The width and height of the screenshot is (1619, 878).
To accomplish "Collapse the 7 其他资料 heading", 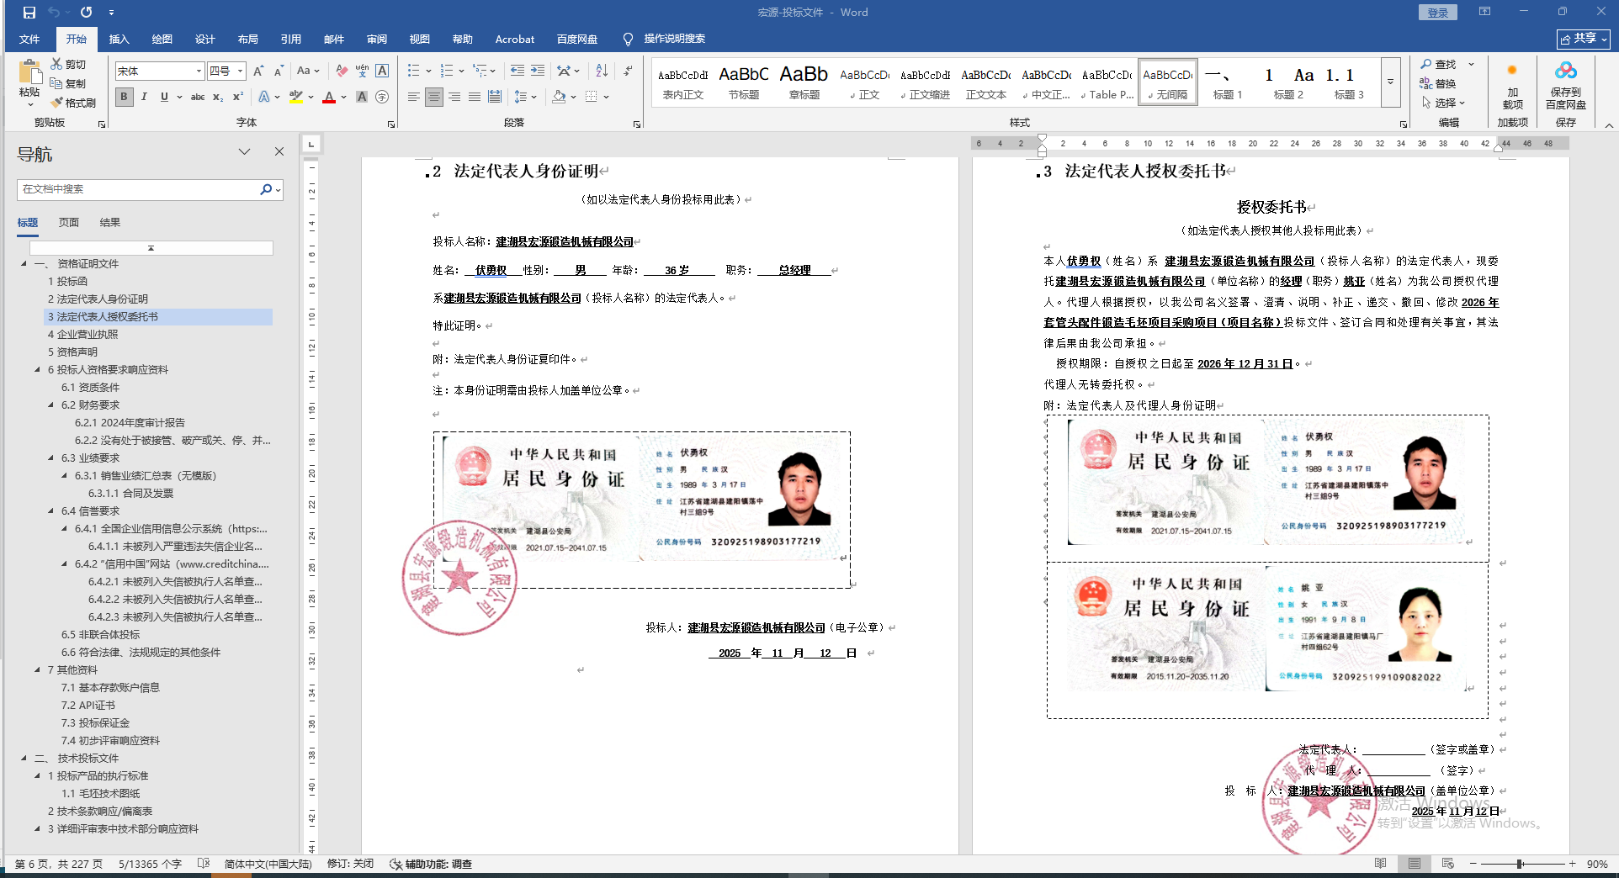I will [38, 669].
